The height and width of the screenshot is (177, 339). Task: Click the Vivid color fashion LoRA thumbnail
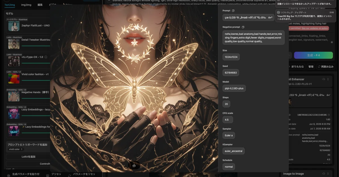coord(14,78)
